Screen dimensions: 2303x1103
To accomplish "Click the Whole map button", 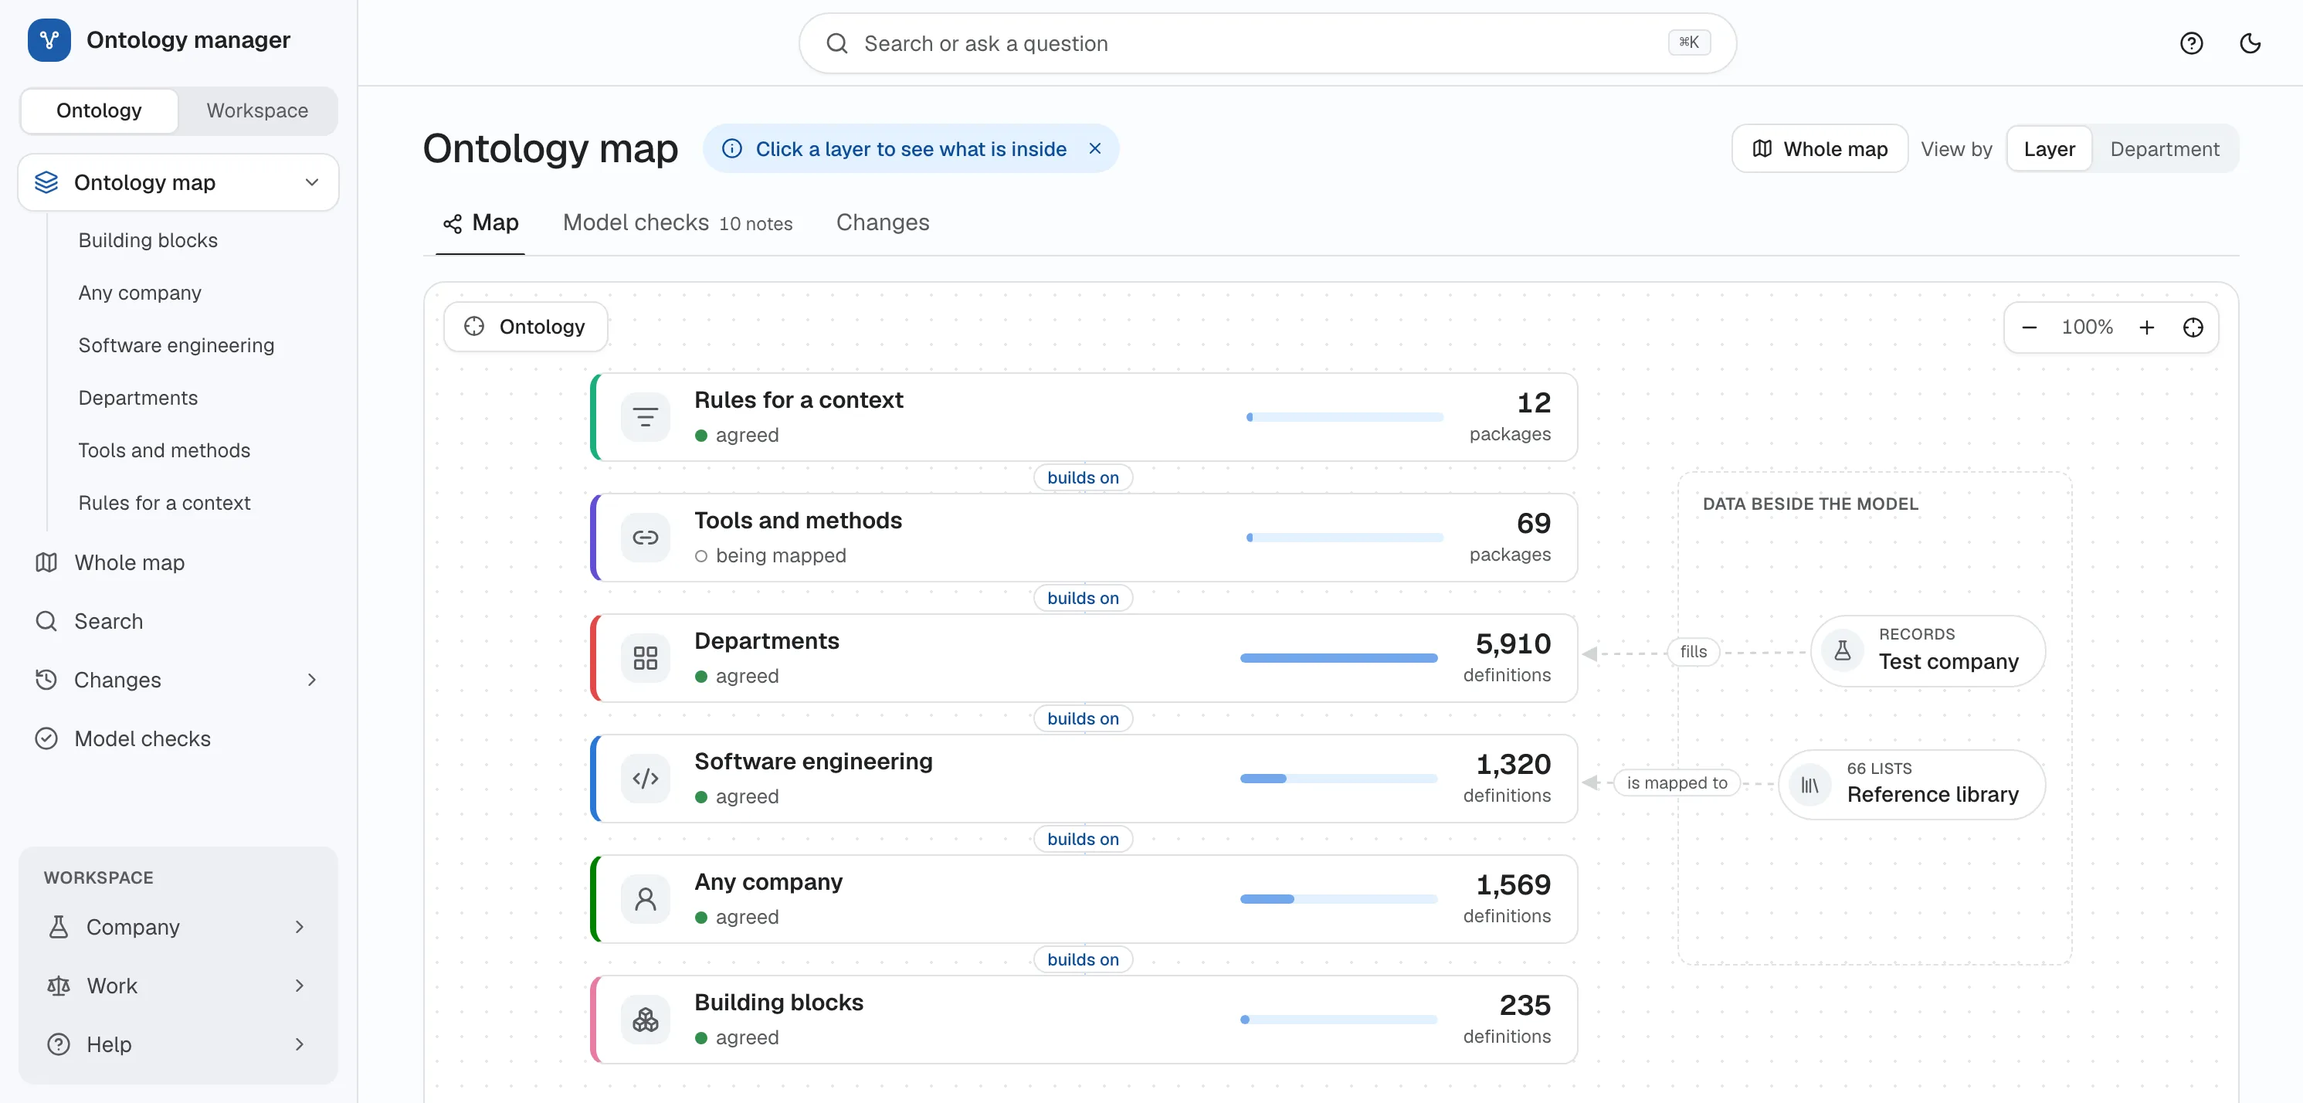I will point(1820,149).
